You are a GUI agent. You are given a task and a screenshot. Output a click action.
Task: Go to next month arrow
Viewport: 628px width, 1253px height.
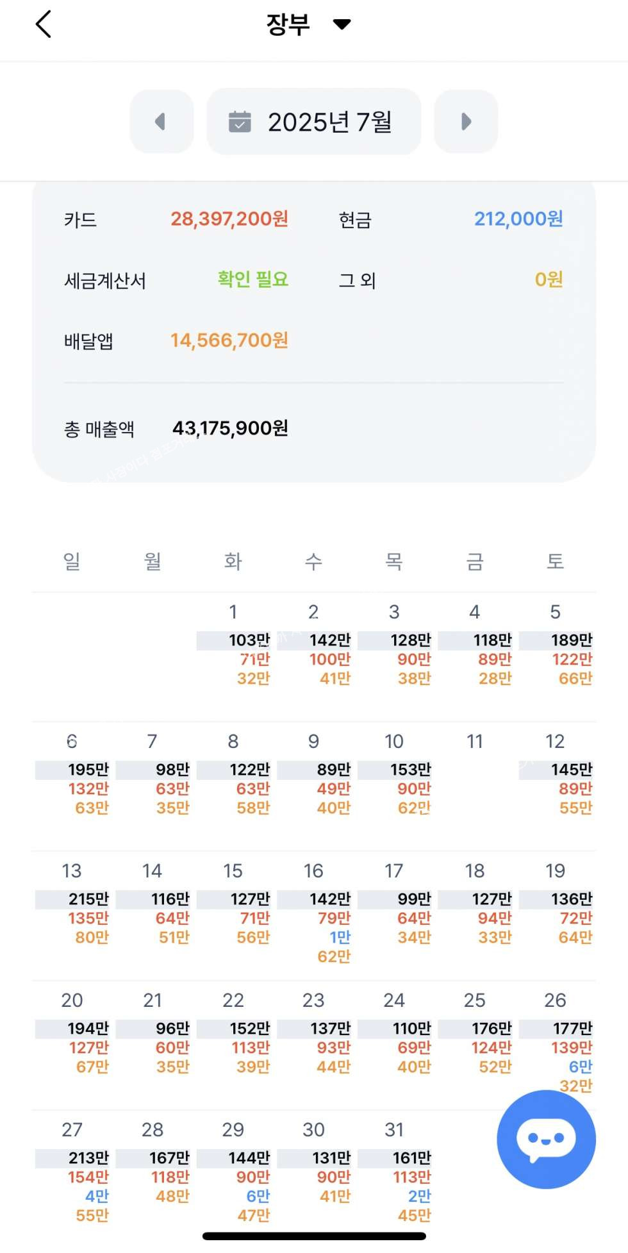pos(466,122)
